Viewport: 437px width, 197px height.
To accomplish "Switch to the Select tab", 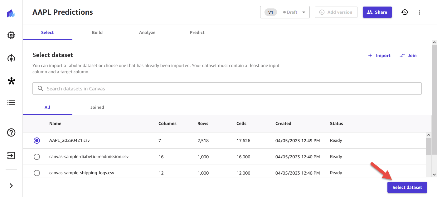I will pos(47,32).
